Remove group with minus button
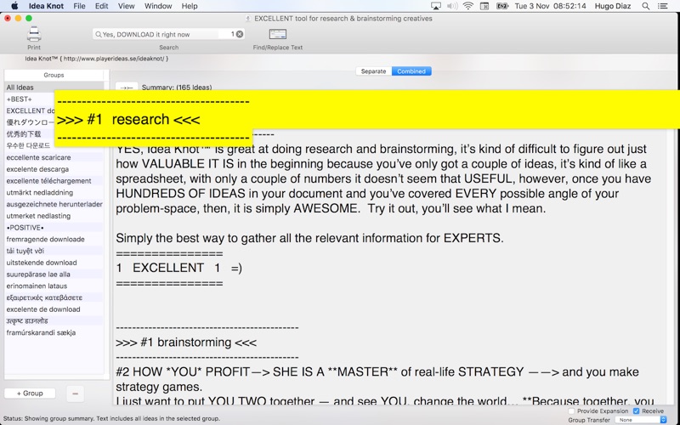 click(75, 394)
